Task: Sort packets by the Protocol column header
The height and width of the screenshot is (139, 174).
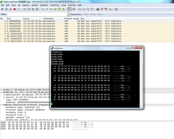Action: [68, 19]
